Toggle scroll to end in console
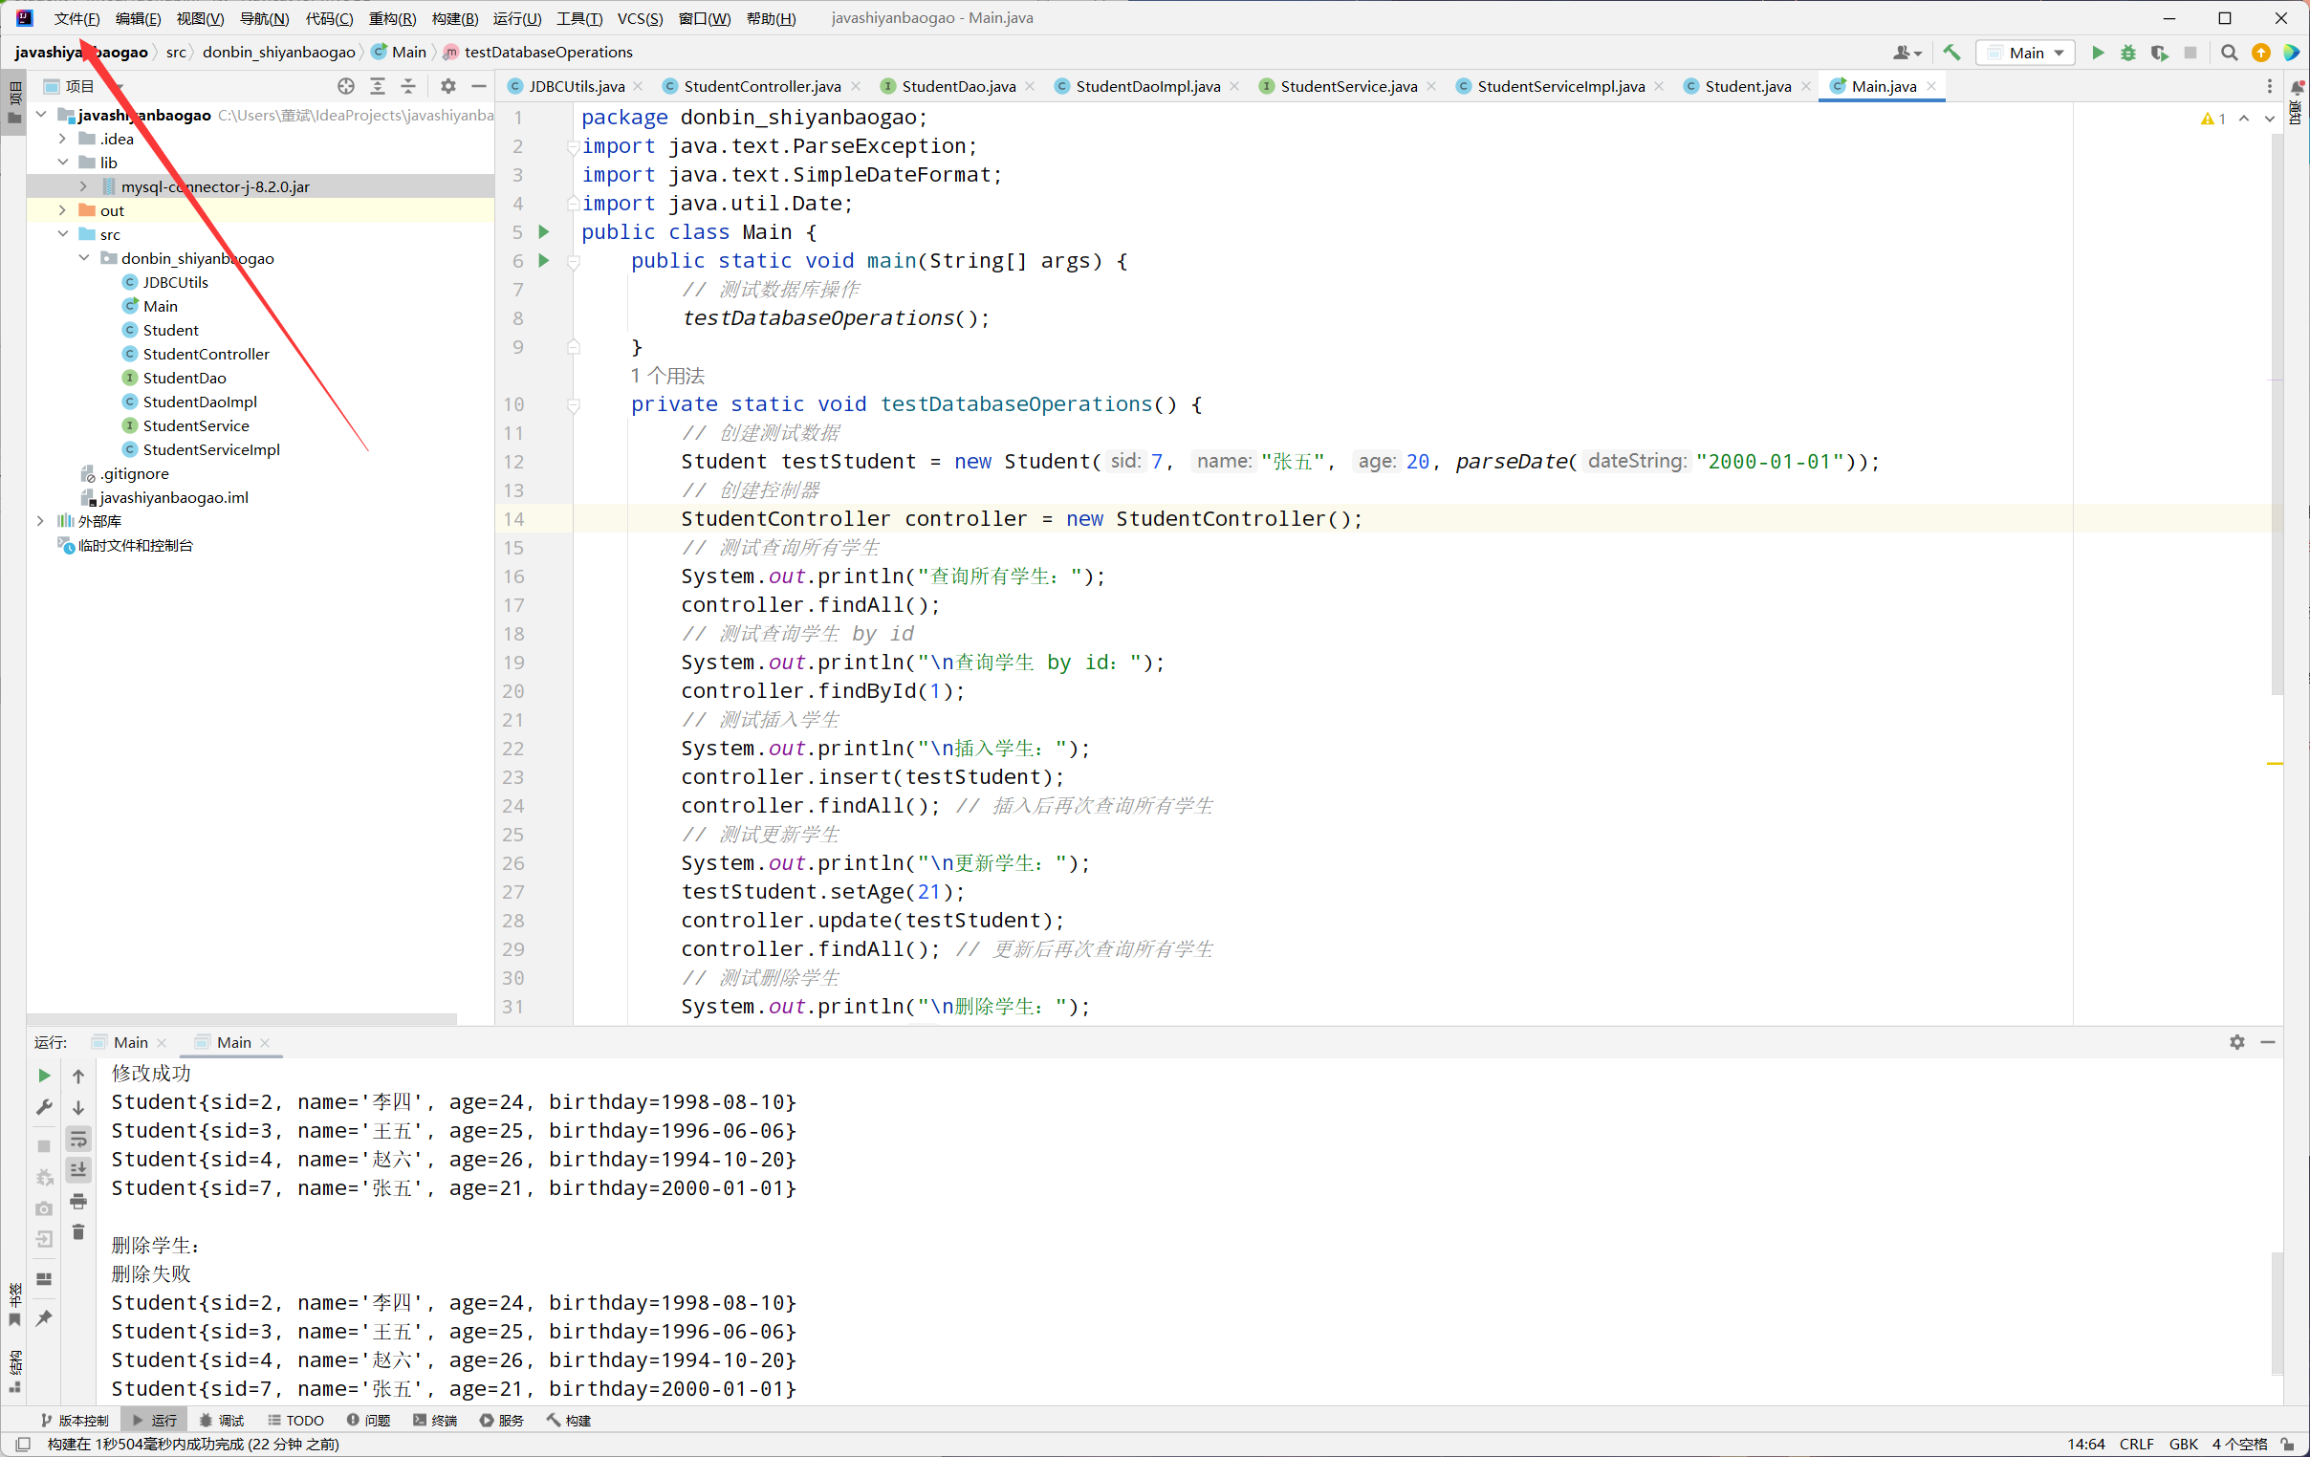 pos(78,1169)
